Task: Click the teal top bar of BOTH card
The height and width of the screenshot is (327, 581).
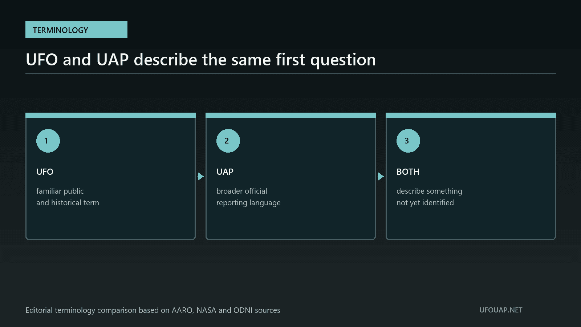Action: pos(471,115)
